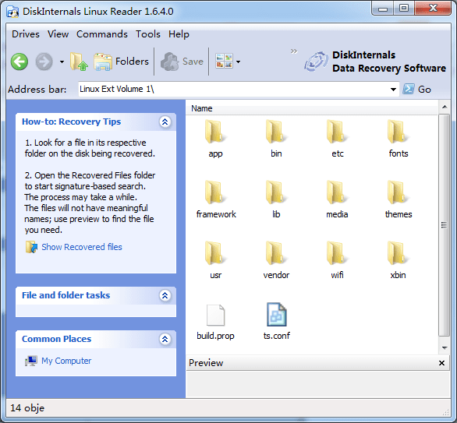The image size is (457, 423).
Task: Open the Help menu
Action: point(179,34)
